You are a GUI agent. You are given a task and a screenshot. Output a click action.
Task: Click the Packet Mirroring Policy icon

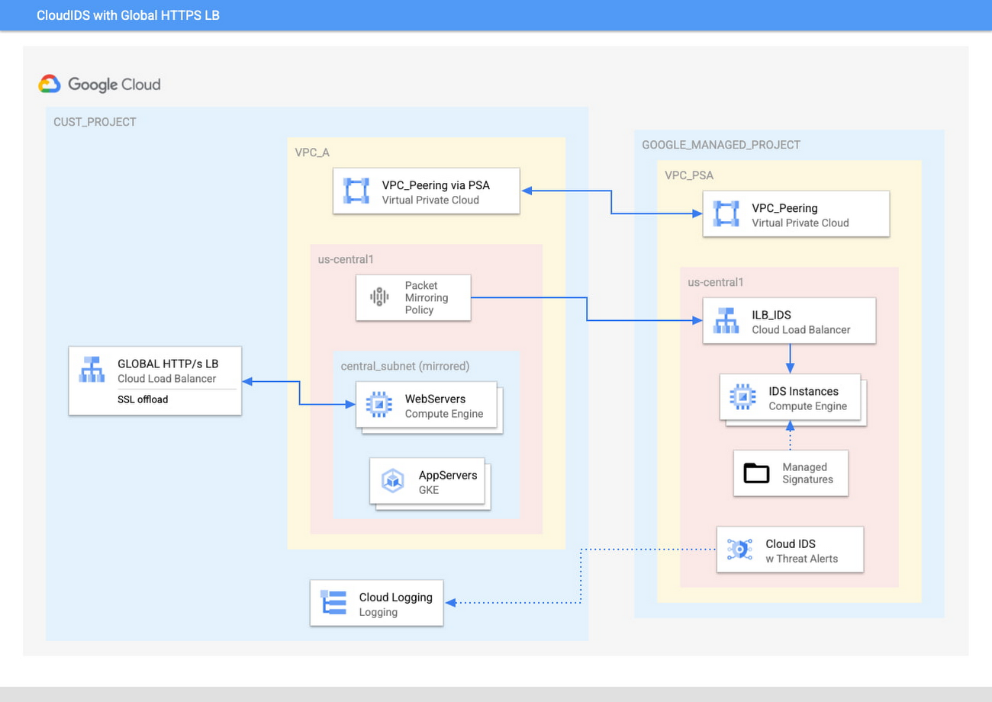coord(380,297)
